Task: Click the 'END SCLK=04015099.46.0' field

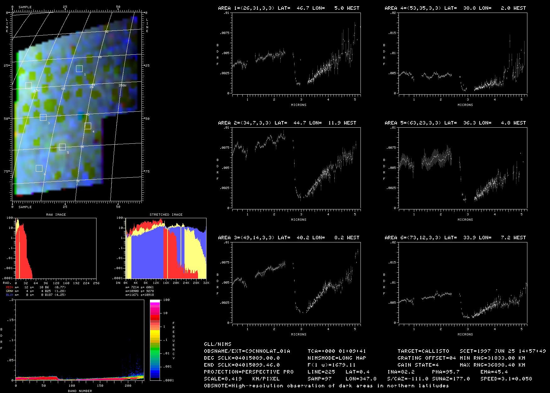Action: [242, 365]
